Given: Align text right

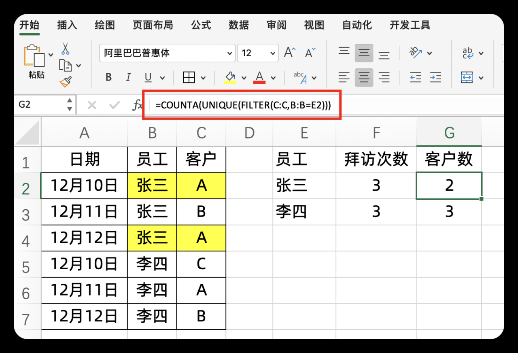Looking at the screenshot, I should (384, 77).
